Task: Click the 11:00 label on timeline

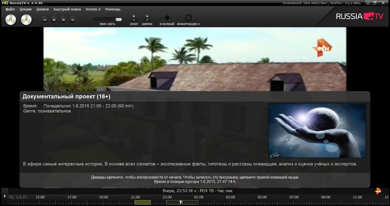Action: point(357,197)
